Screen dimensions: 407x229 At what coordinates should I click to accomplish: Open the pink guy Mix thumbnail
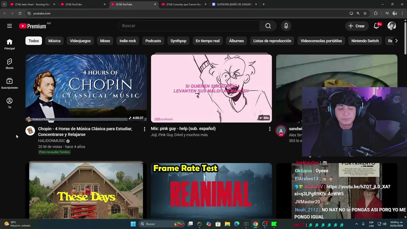pyautogui.click(x=211, y=88)
